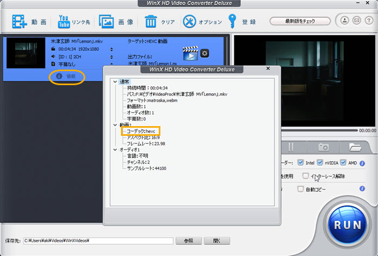Click the 参照 browse button
This screenshot has width=378, height=256.
(188, 240)
